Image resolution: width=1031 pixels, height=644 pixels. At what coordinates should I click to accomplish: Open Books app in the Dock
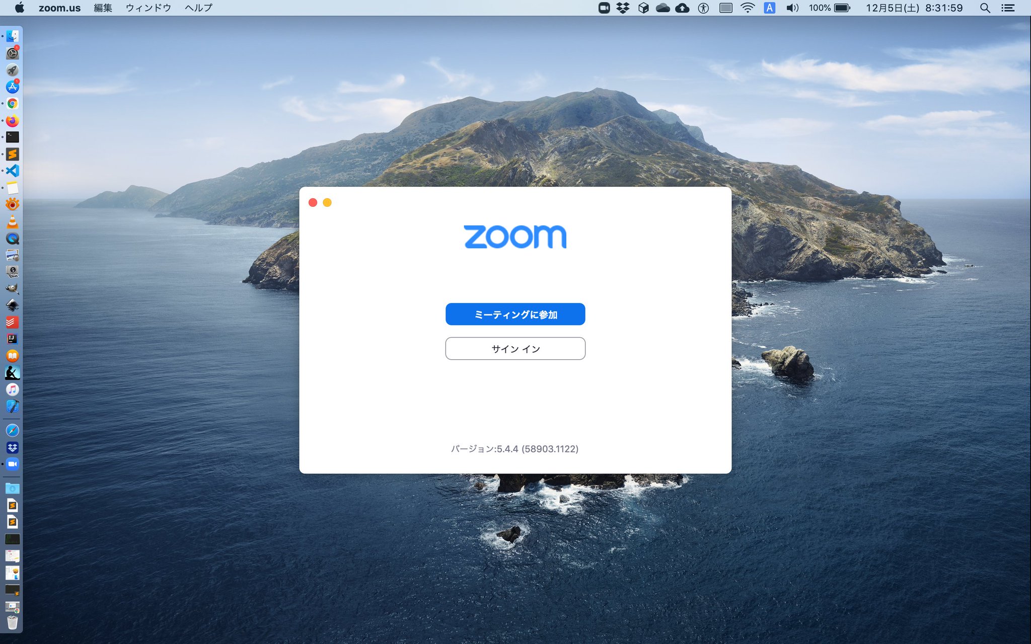(13, 356)
